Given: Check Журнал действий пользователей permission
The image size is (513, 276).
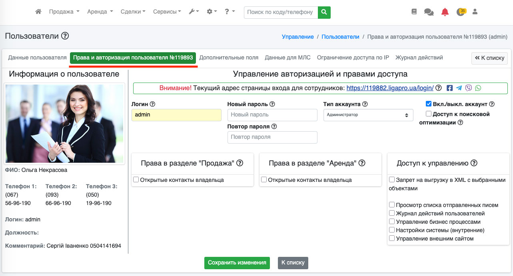Looking at the screenshot, I should tap(392, 213).
